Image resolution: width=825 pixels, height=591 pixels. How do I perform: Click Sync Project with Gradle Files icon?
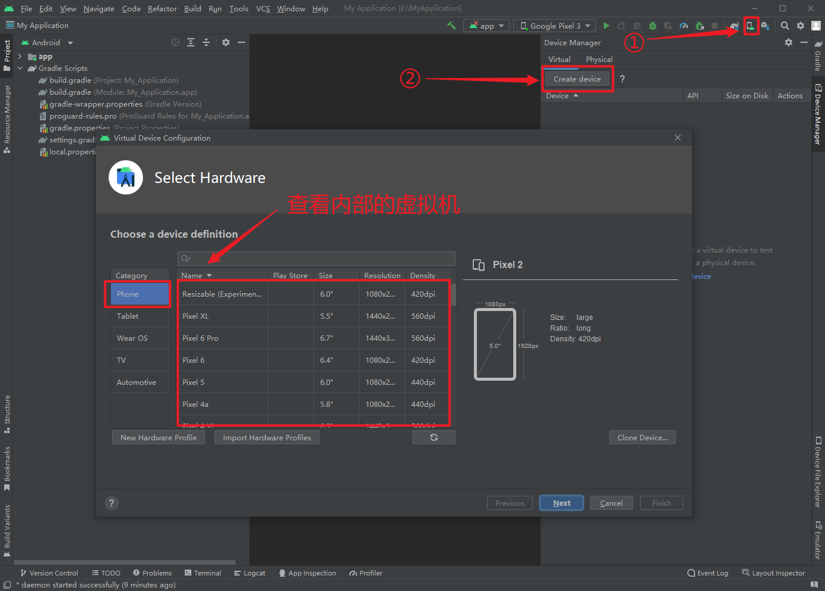point(734,26)
